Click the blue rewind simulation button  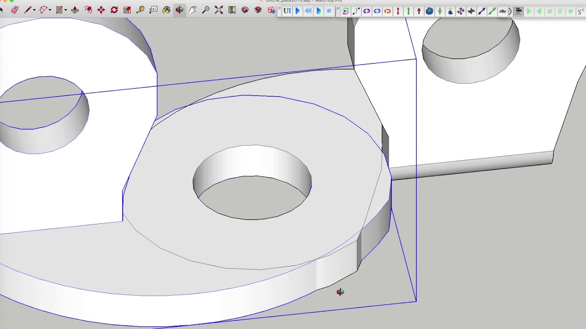(x=308, y=11)
